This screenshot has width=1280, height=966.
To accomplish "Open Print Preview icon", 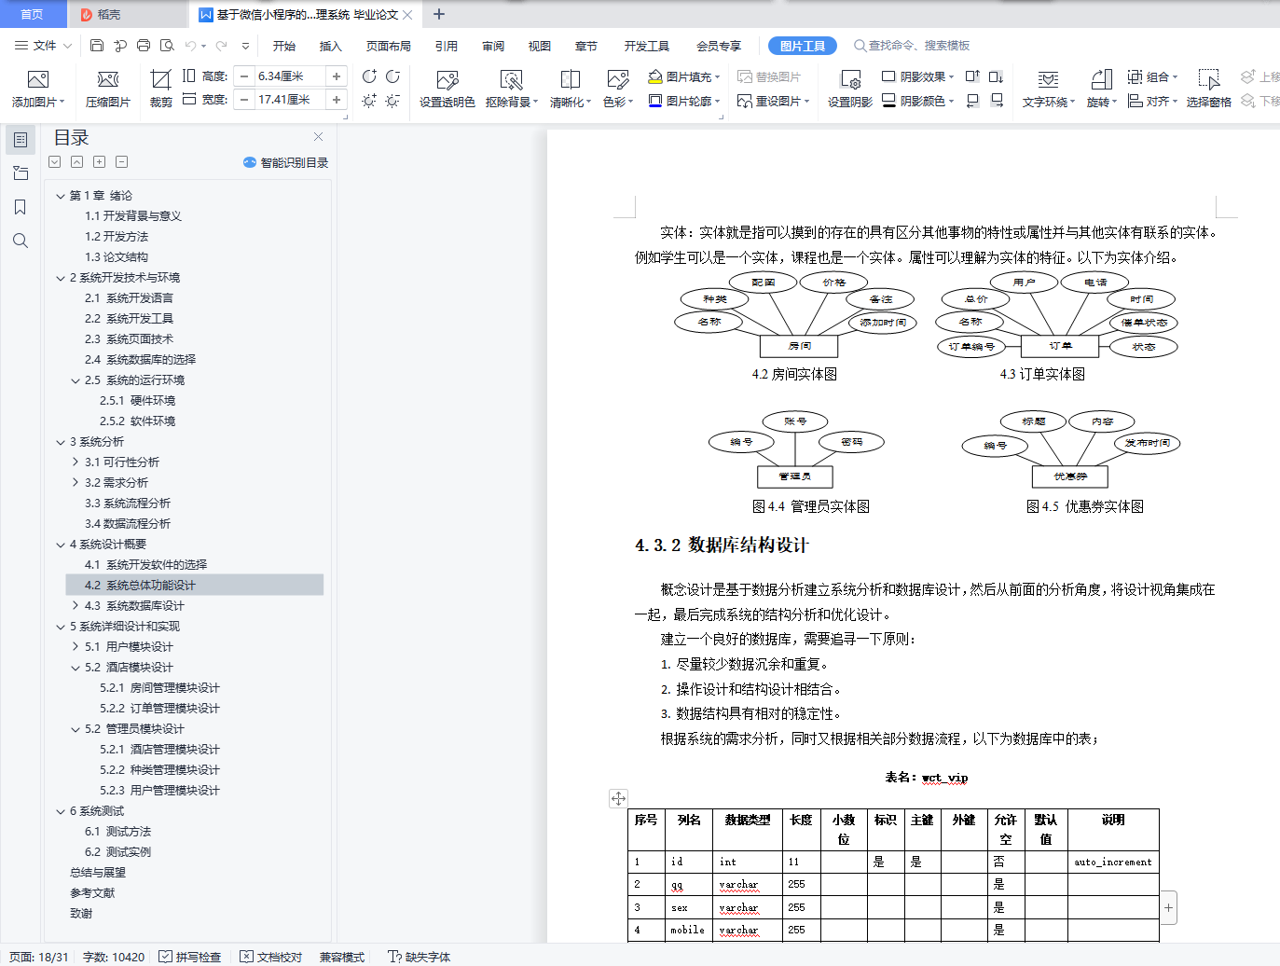I will 167,45.
